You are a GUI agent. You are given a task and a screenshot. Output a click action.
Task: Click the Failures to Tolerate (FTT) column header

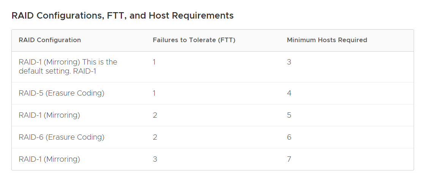[194, 40]
